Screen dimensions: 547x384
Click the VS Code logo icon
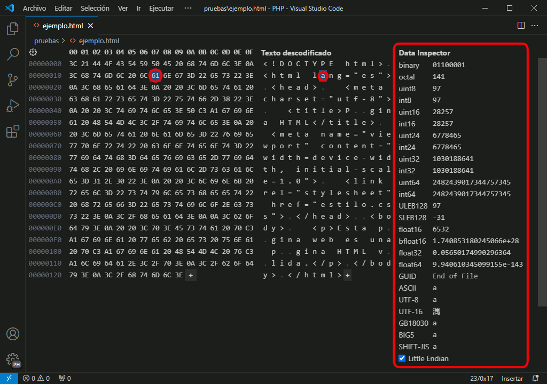coord(10,7)
